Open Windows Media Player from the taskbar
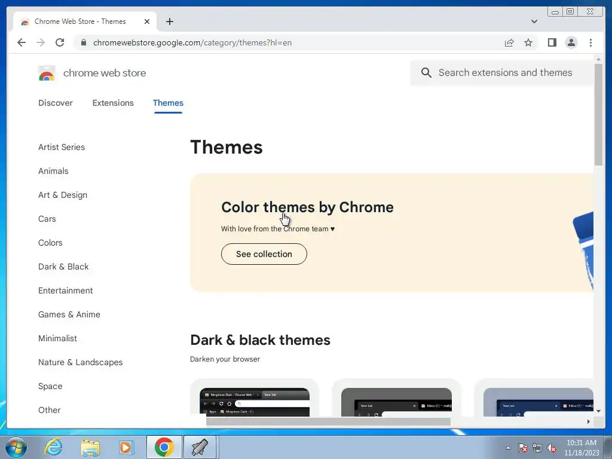The height and width of the screenshot is (459, 612). (x=126, y=447)
